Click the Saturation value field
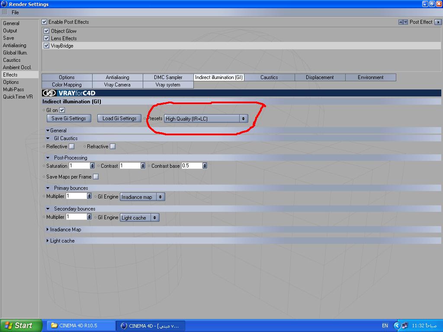Viewport: 443px width, 332px height. tap(80, 166)
